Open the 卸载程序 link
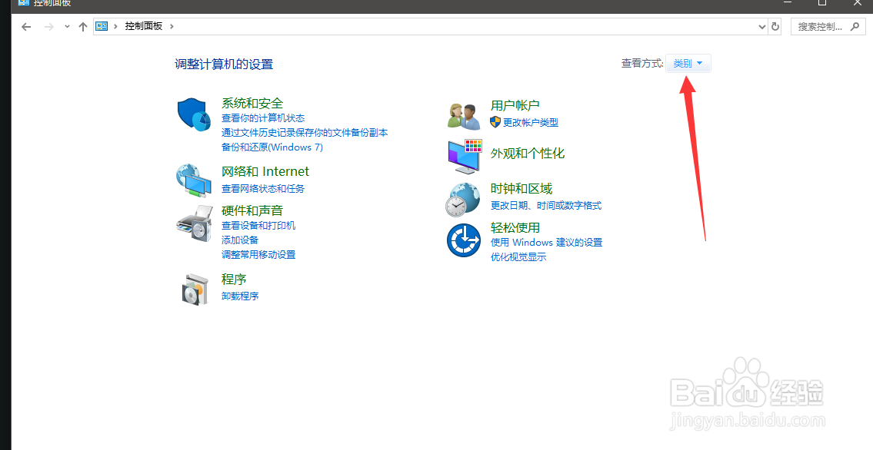The image size is (873, 450). (x=239, y=296)
